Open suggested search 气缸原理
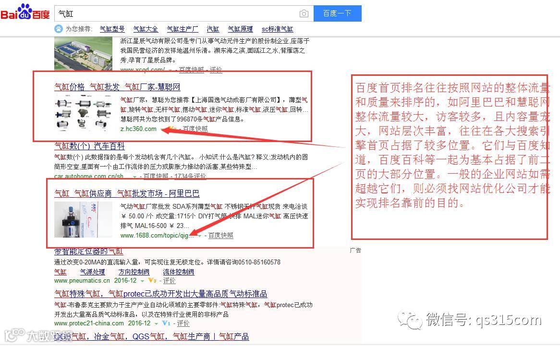The image size is (560, 346). [x=240, y=29]
